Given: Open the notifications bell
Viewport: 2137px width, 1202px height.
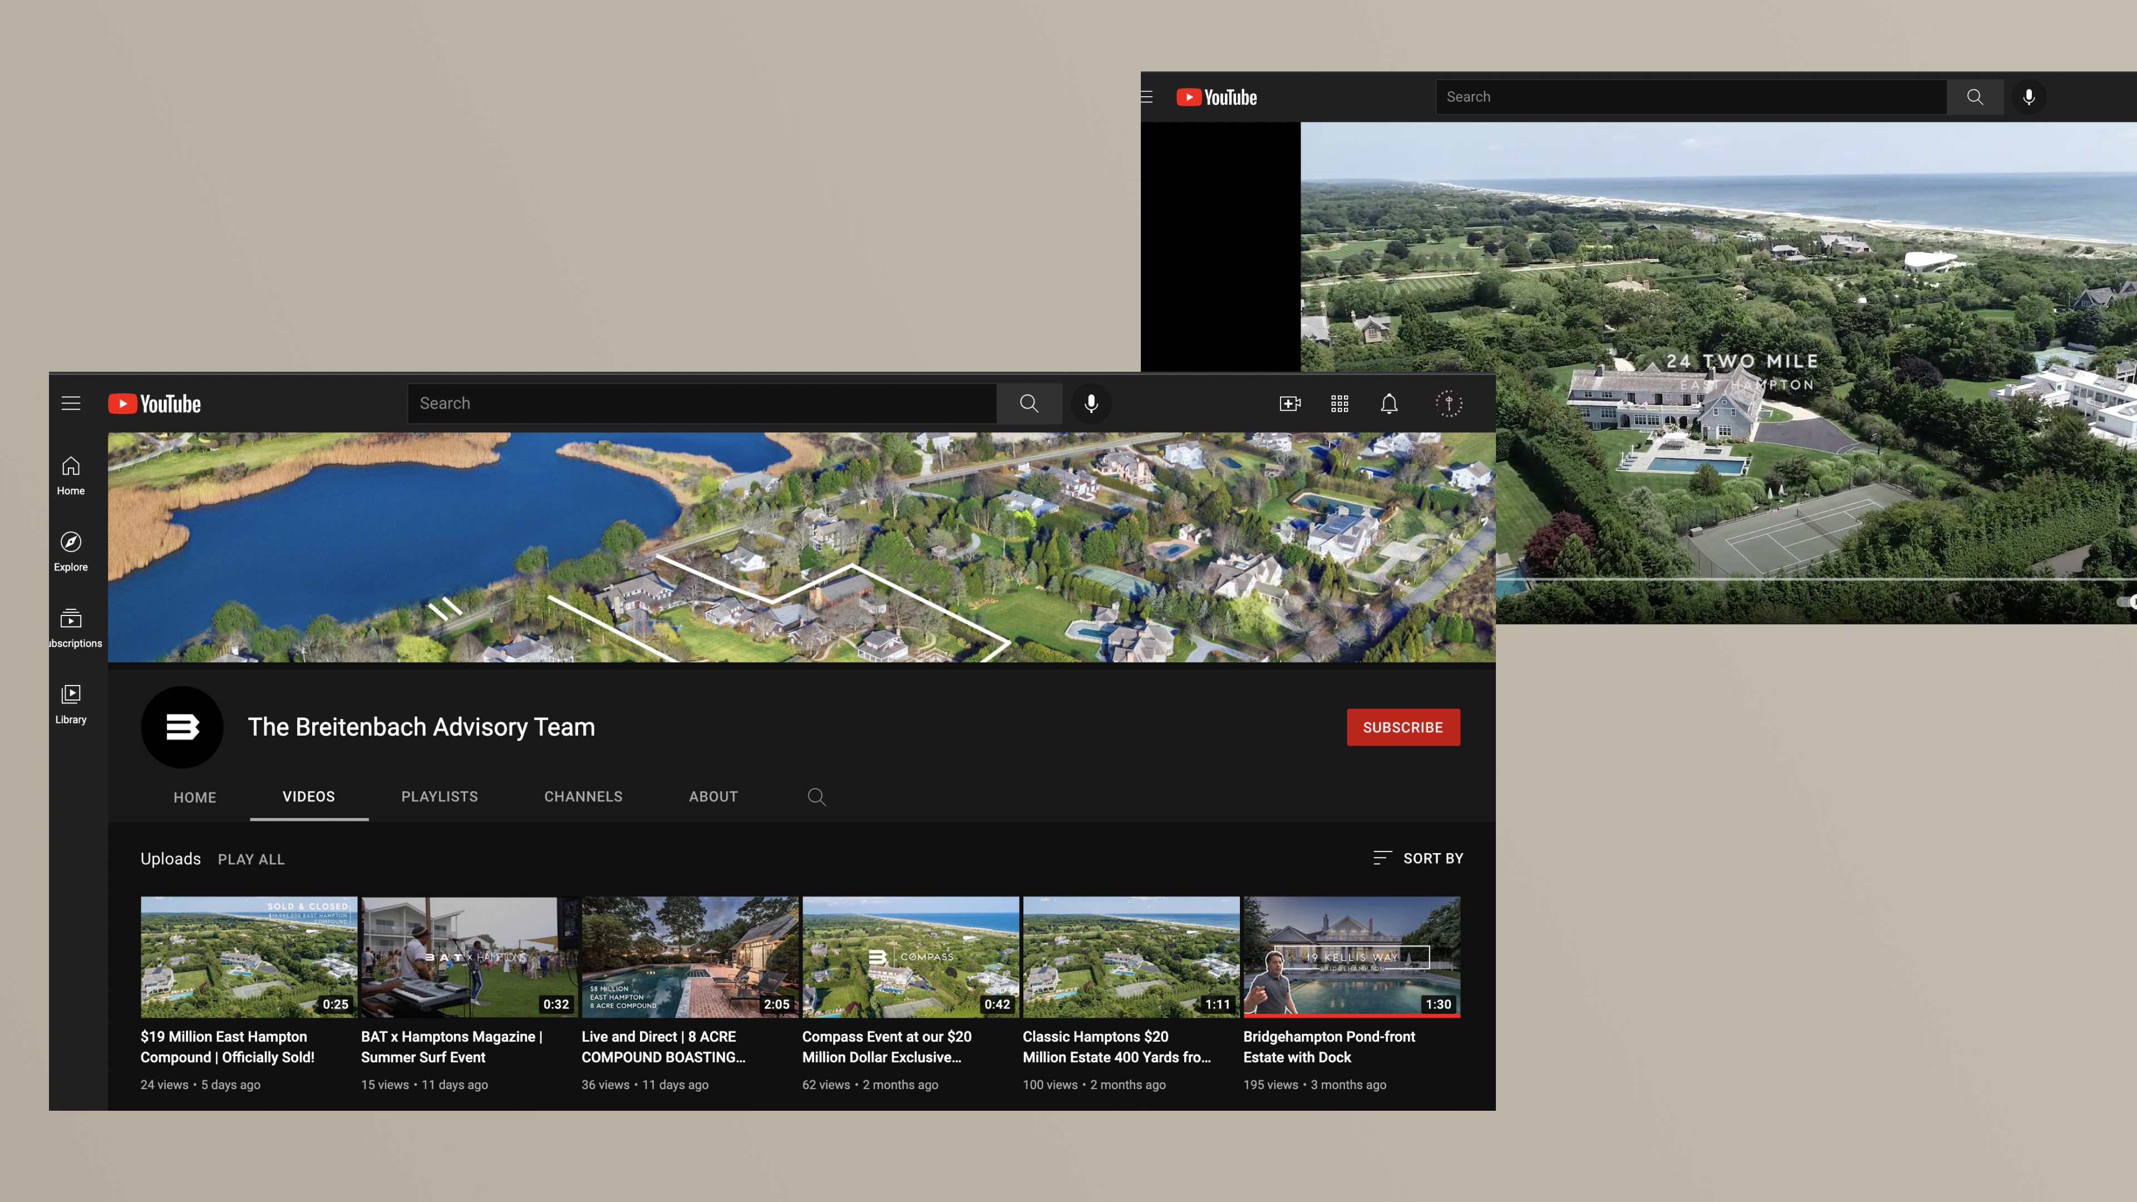Looking at the screenshot, I should coord(1388,403).
